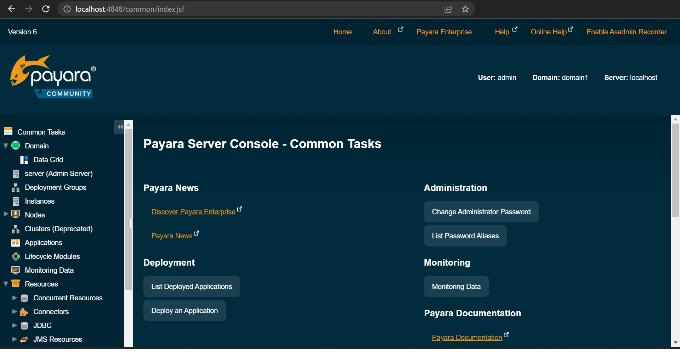Open the About... link

point(385,32)
